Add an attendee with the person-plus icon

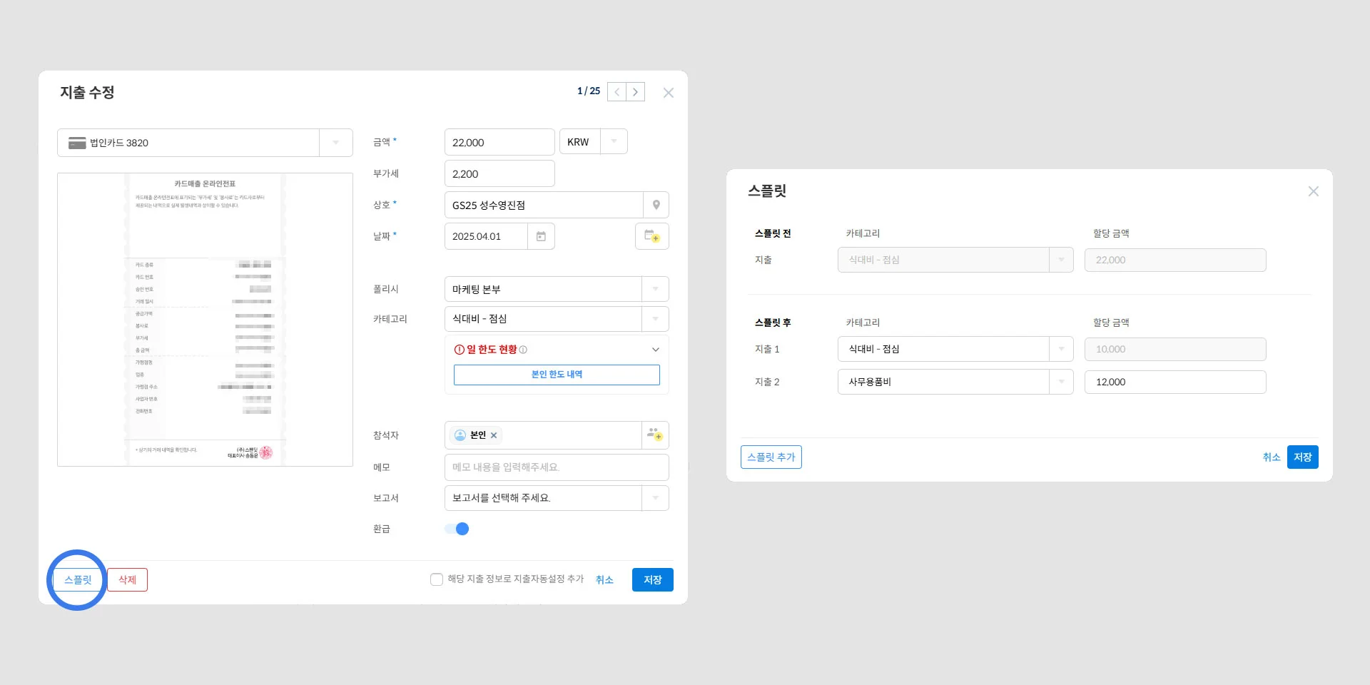click(x=654, y=435)
